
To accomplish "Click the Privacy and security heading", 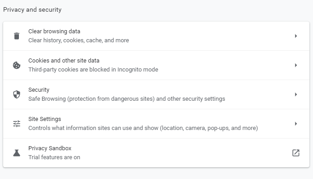I will pos(32,9).
